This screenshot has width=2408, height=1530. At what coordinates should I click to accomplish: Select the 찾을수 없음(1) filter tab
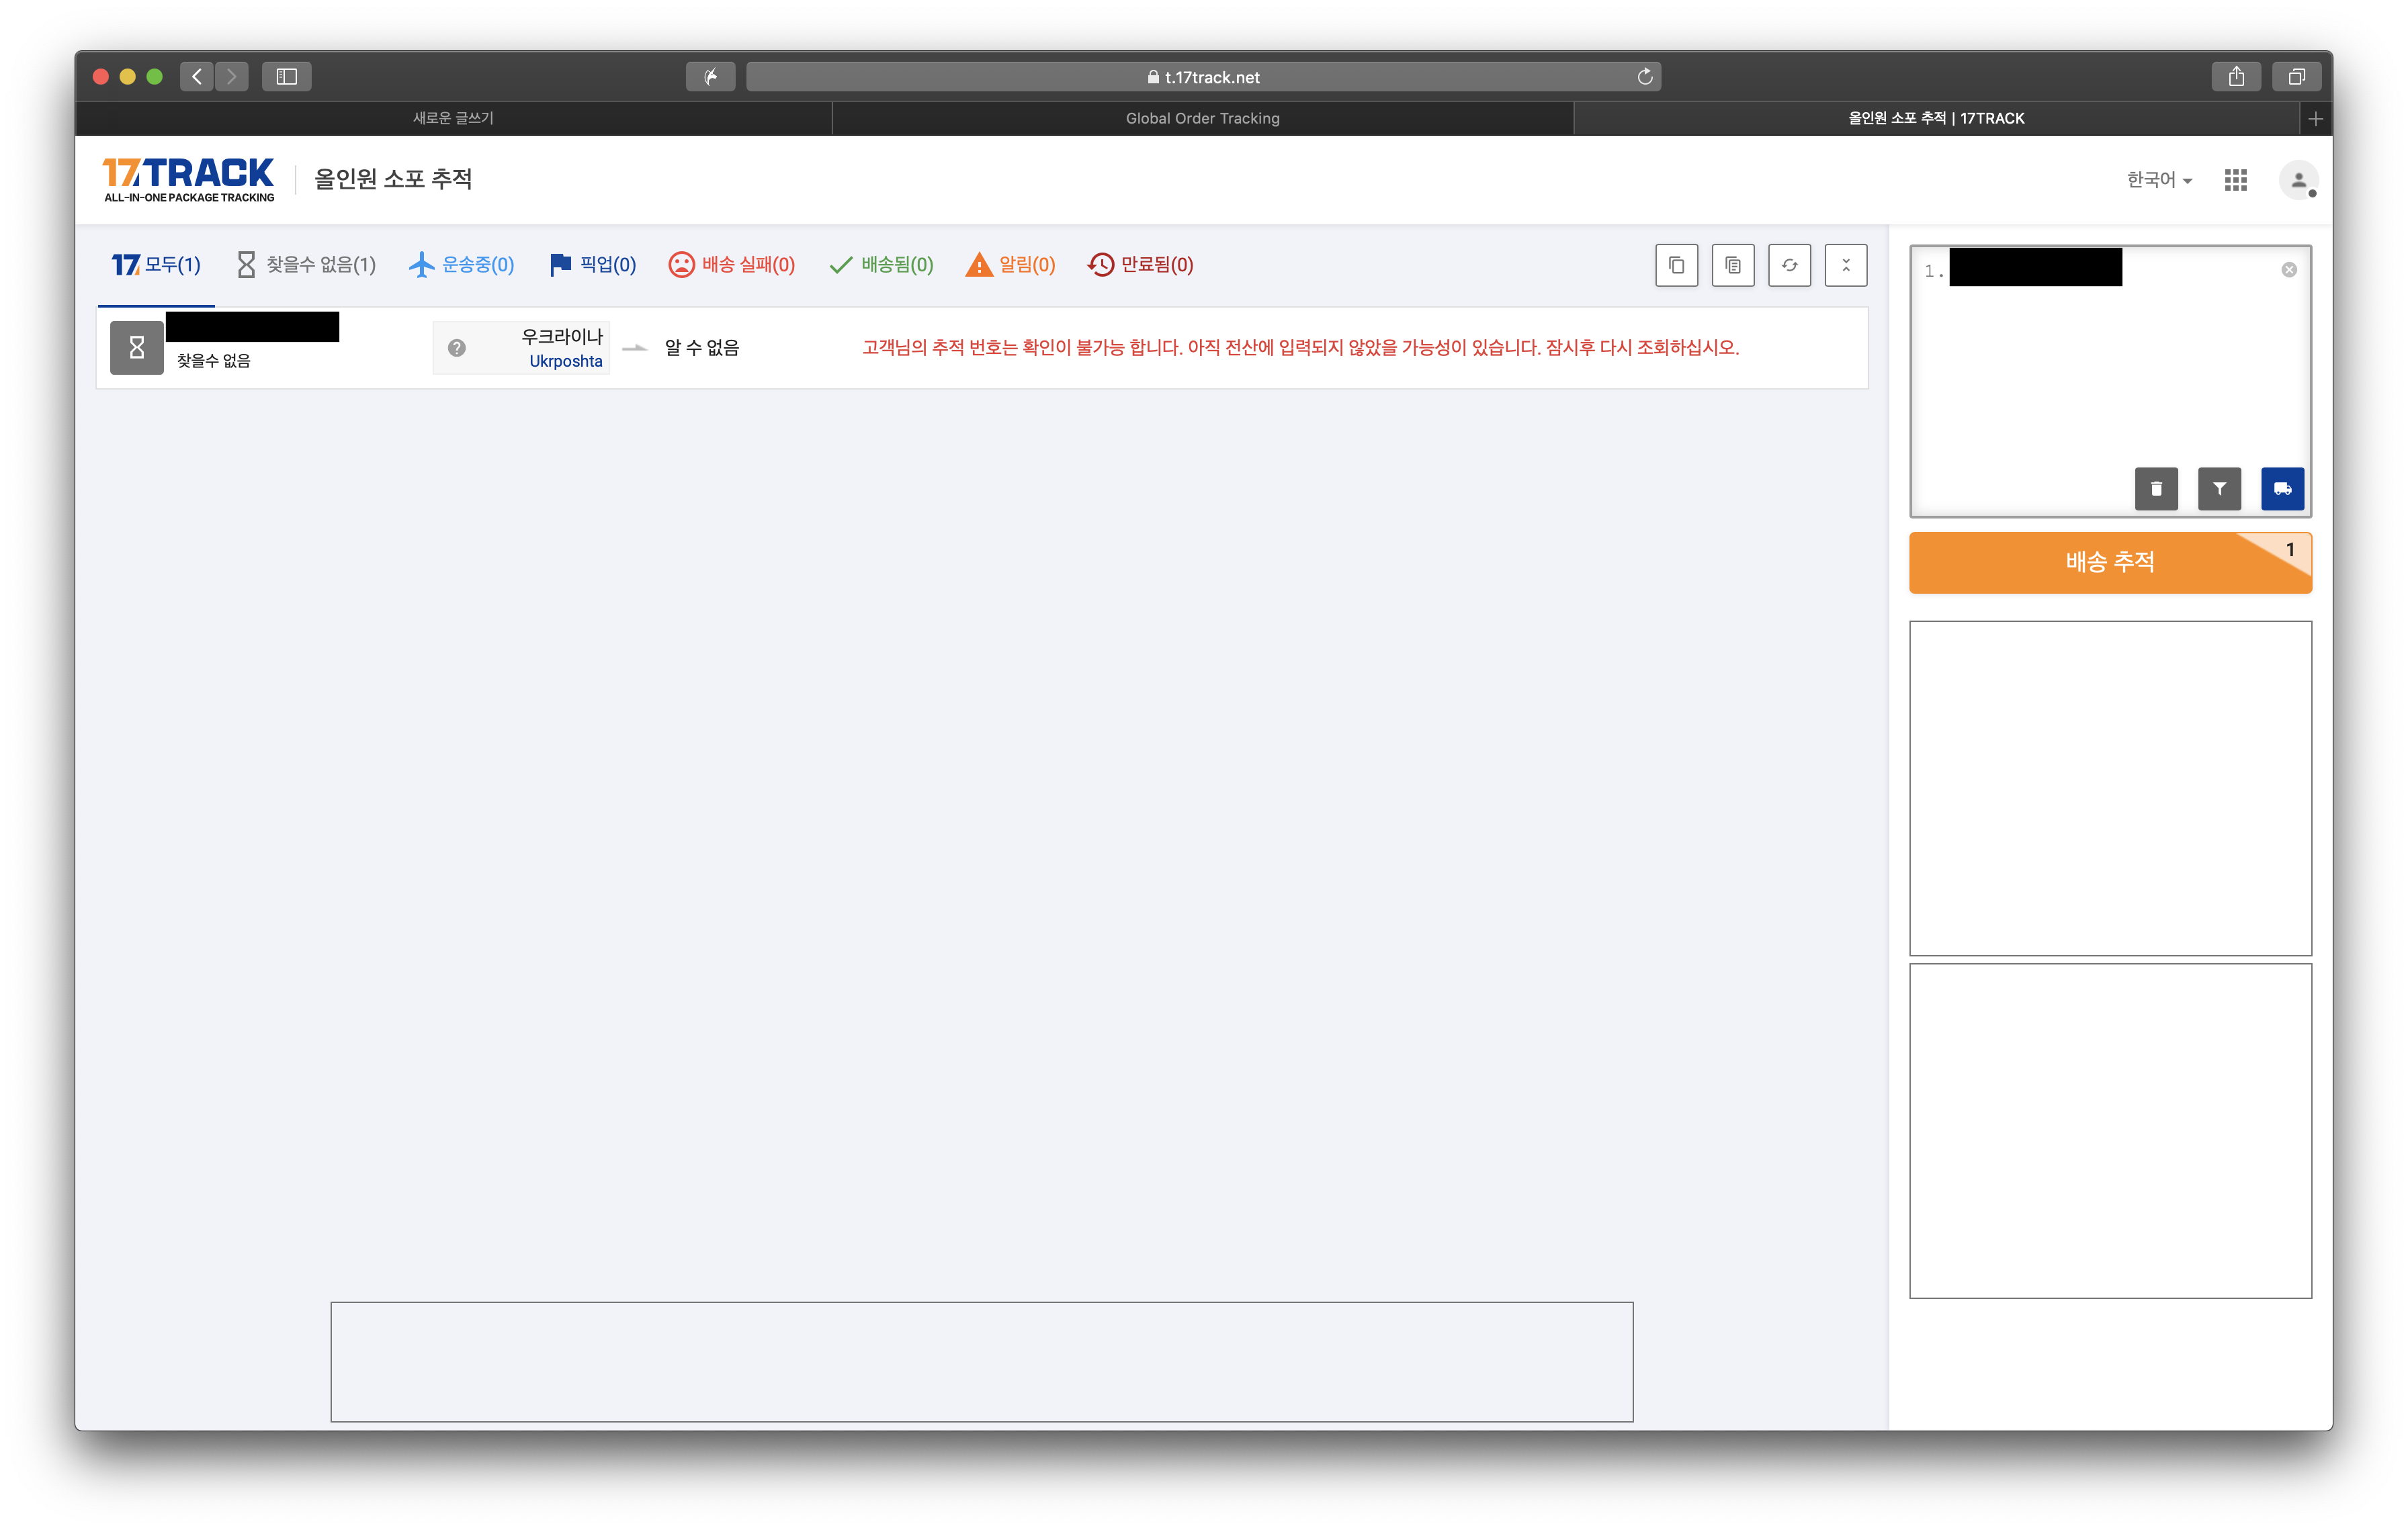306,265
